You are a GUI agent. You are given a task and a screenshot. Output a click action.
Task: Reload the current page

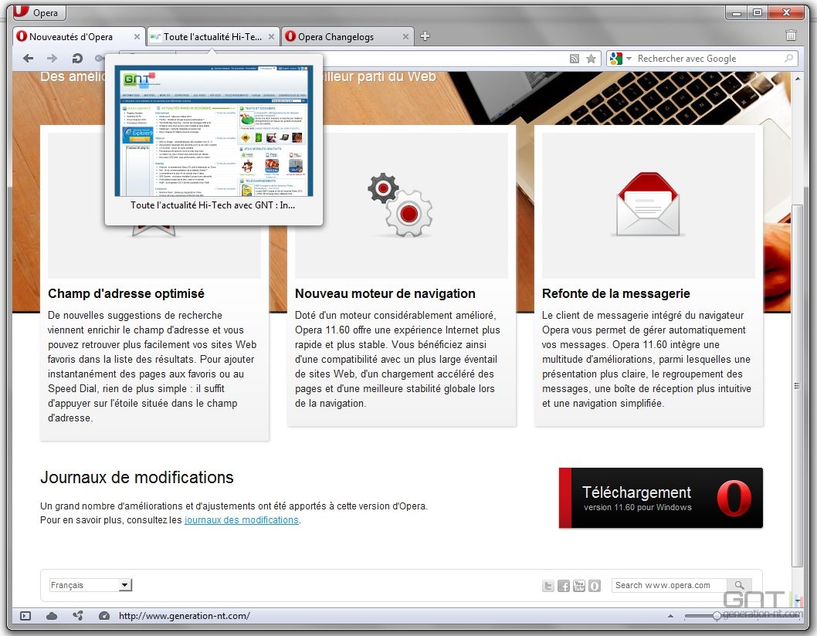pyautogui.click(x=76, y=59)
